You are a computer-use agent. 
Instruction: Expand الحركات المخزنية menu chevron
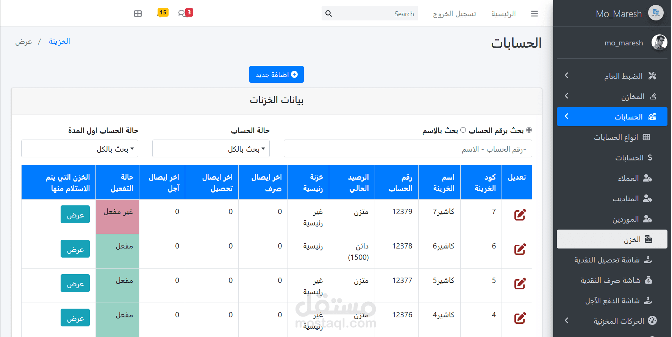pos(566,321)
